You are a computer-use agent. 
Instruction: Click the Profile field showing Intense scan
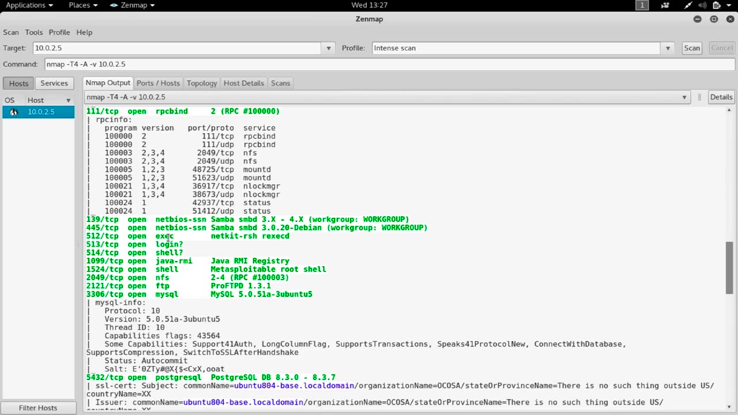[x=517, y=48]
